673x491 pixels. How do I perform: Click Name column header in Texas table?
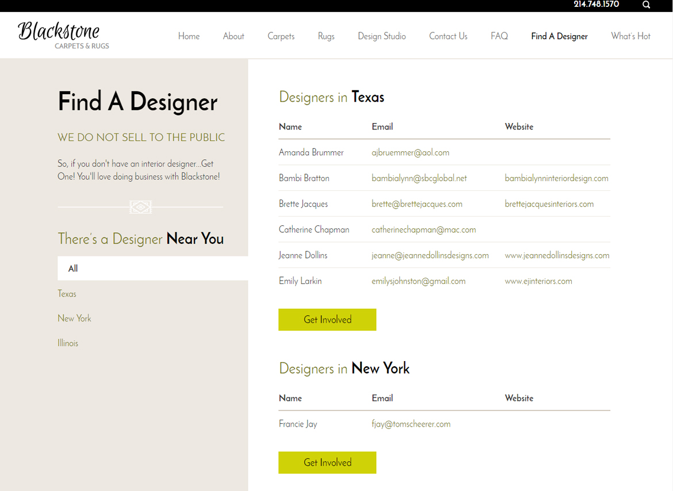point(290,127)
